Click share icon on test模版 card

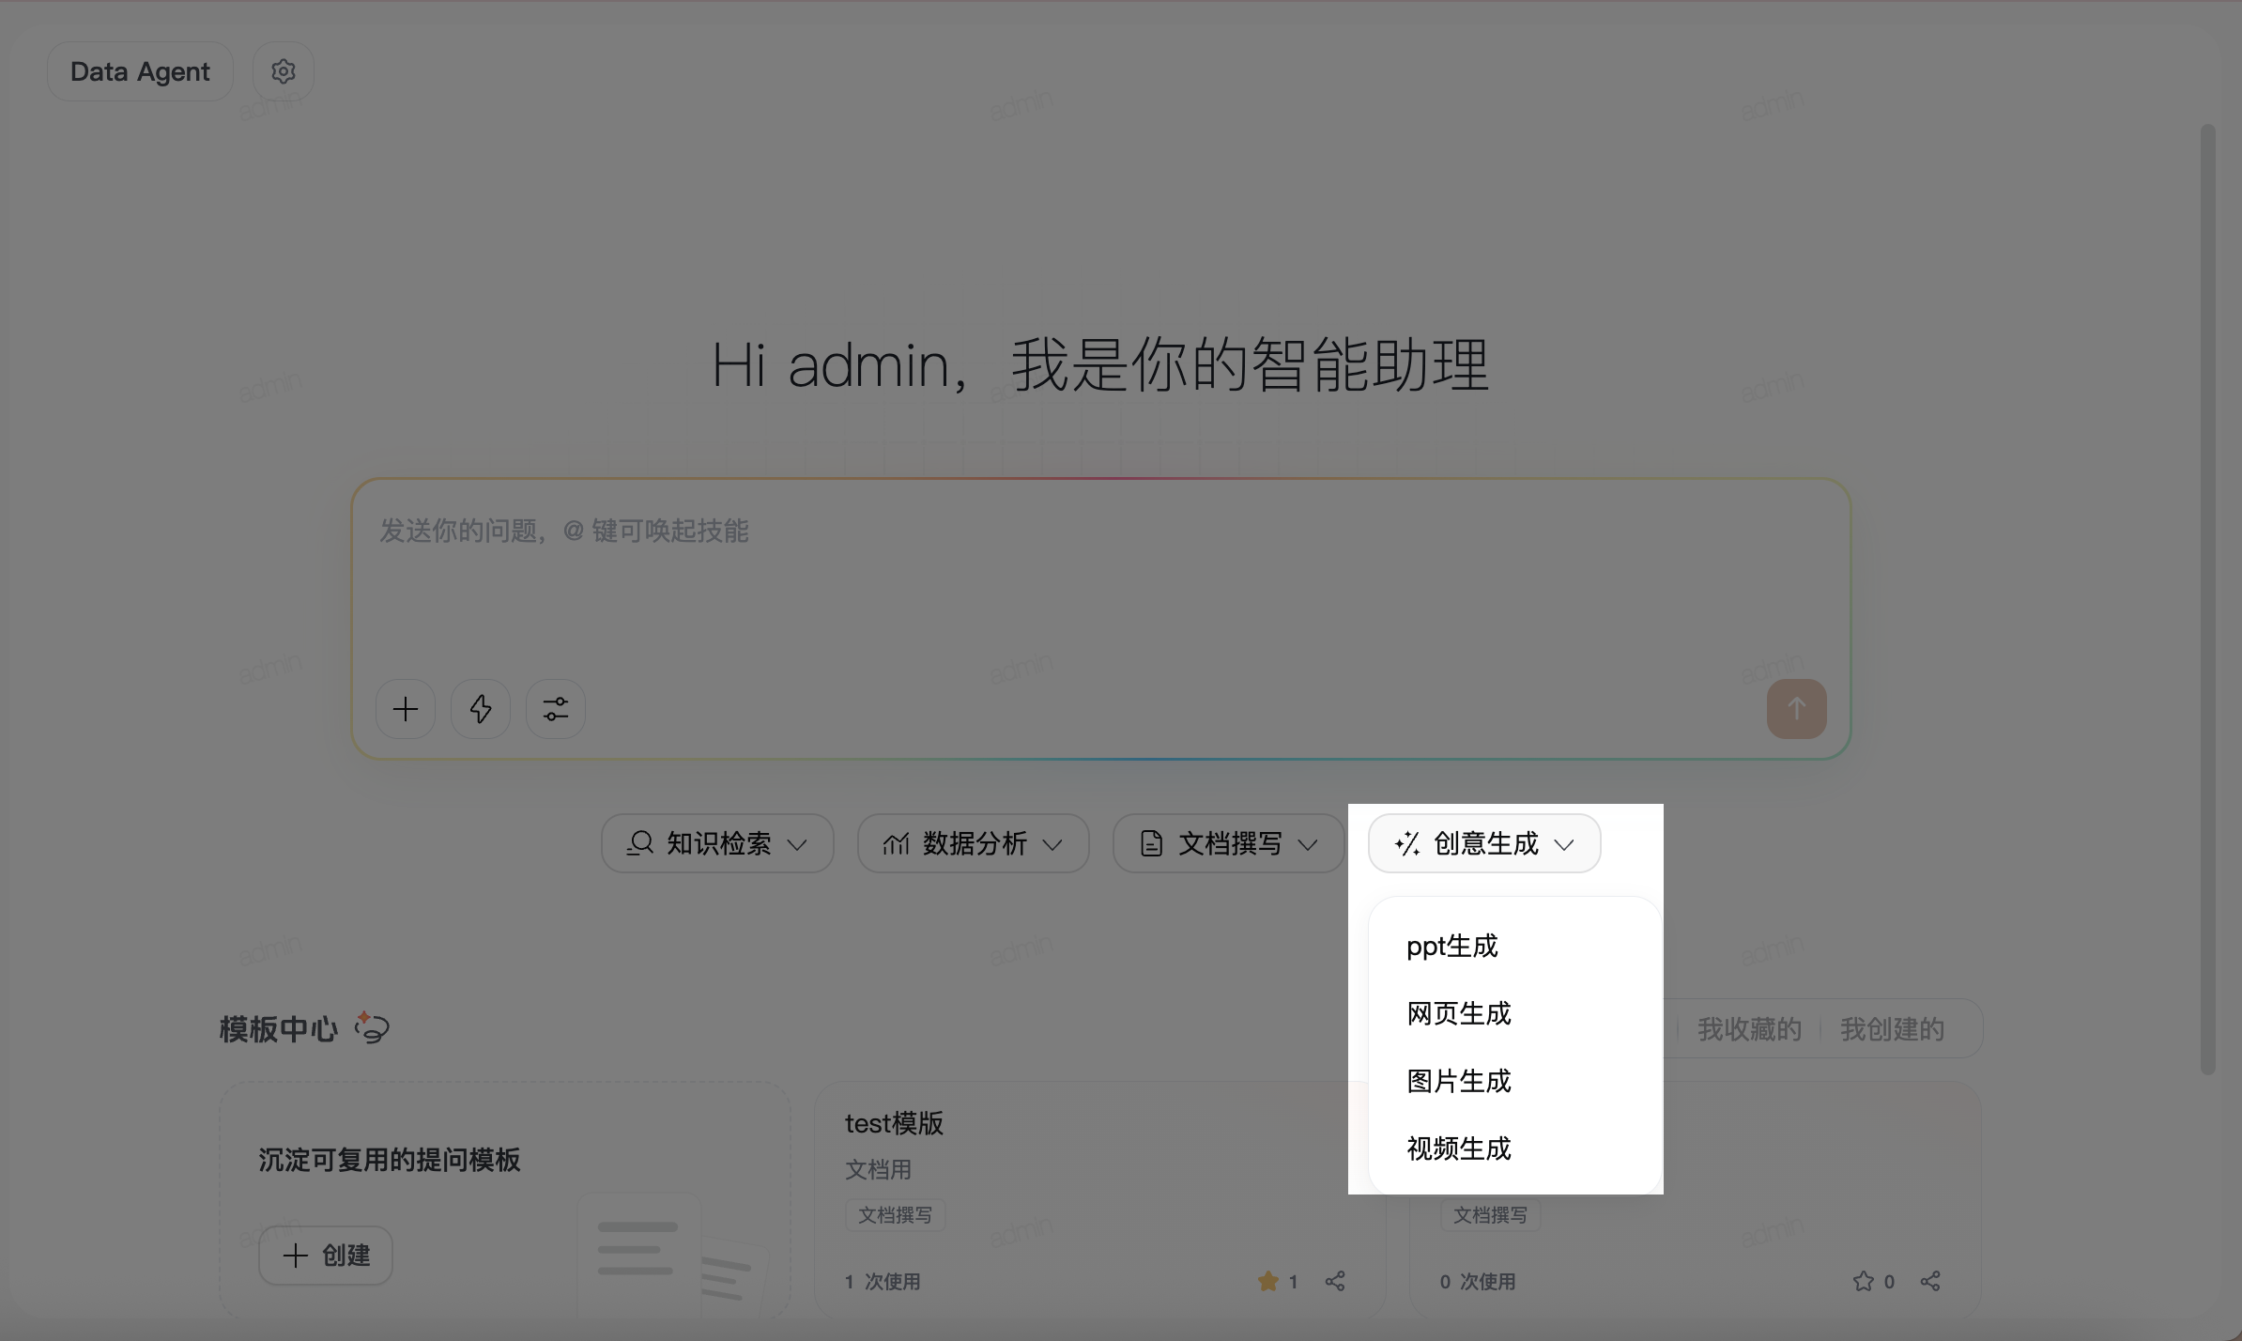(1335, 1281)
